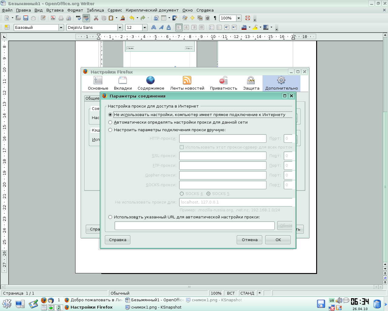Click the Format paintbrush icon
This screenshot has width=388, height=311.
click(x=122, y=18)
